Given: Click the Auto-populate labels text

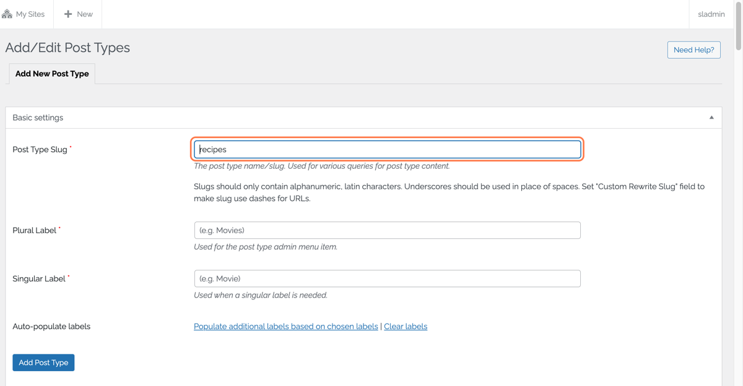Looking at the screenshot, I should (x=51, y=326).
